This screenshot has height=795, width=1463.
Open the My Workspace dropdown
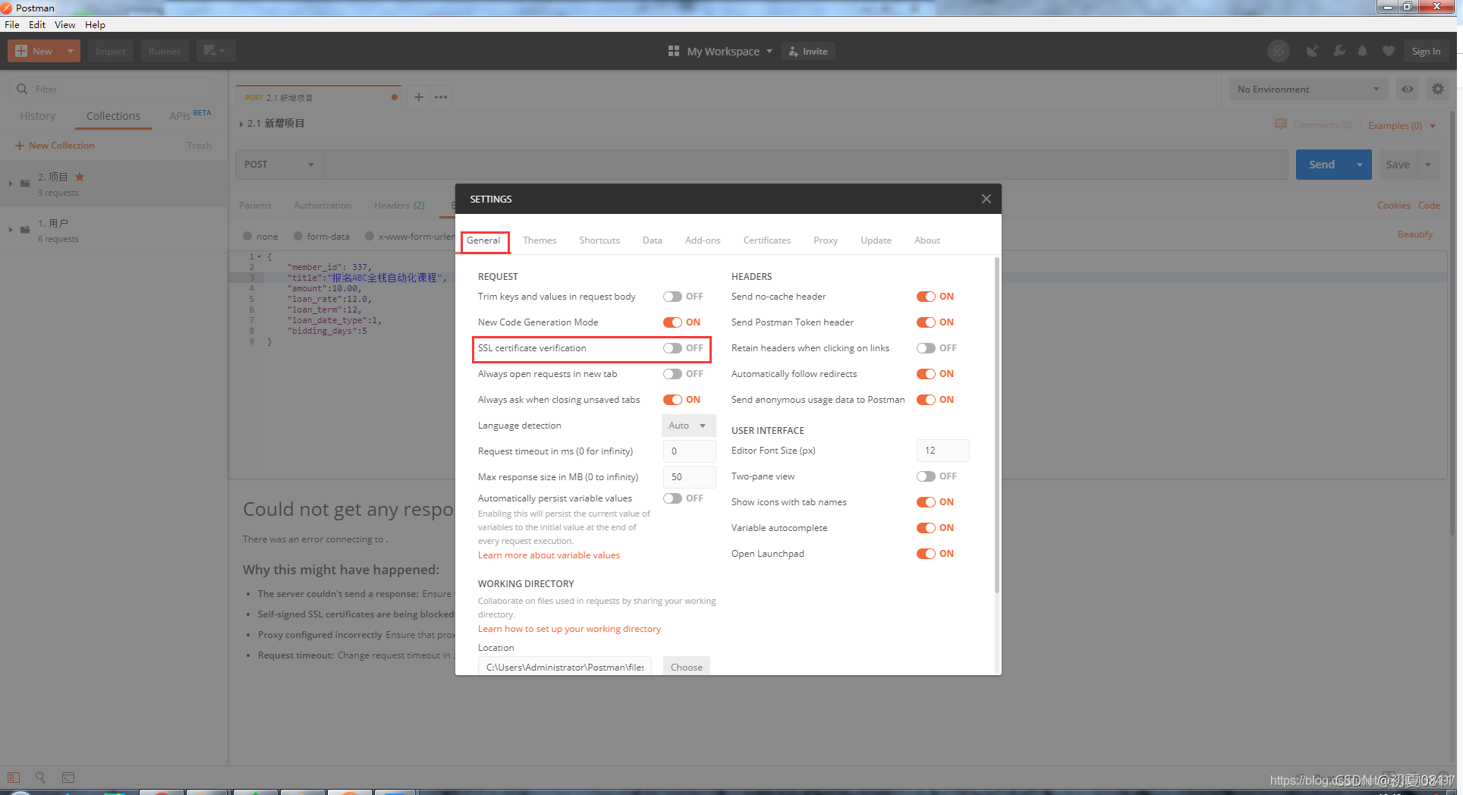click(x=729, y=51)
